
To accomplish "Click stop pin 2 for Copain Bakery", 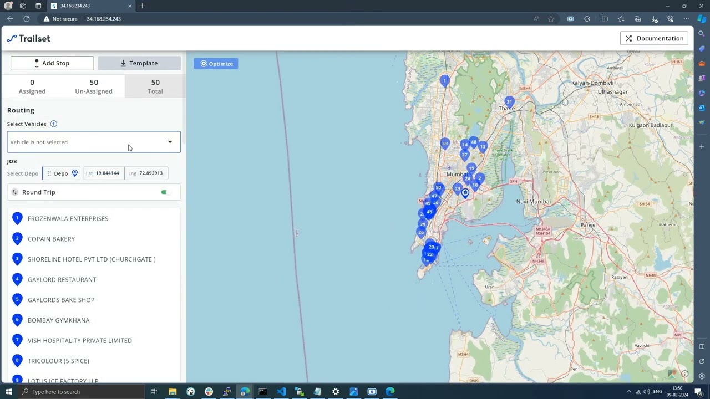I will [17, 239].
